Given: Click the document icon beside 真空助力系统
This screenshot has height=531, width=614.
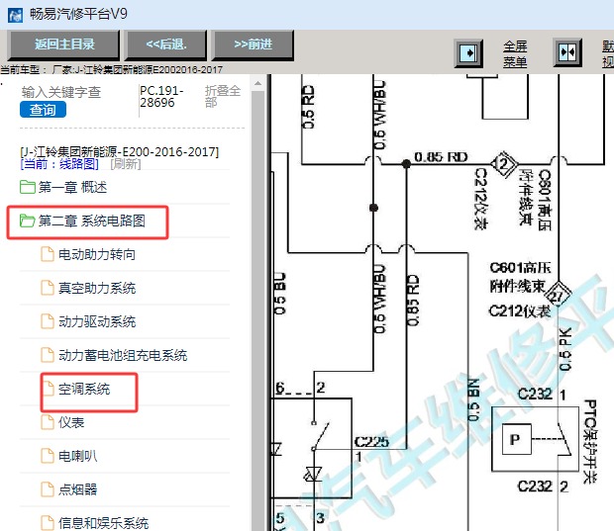Looking at the screenshot, I should point(48,288).
